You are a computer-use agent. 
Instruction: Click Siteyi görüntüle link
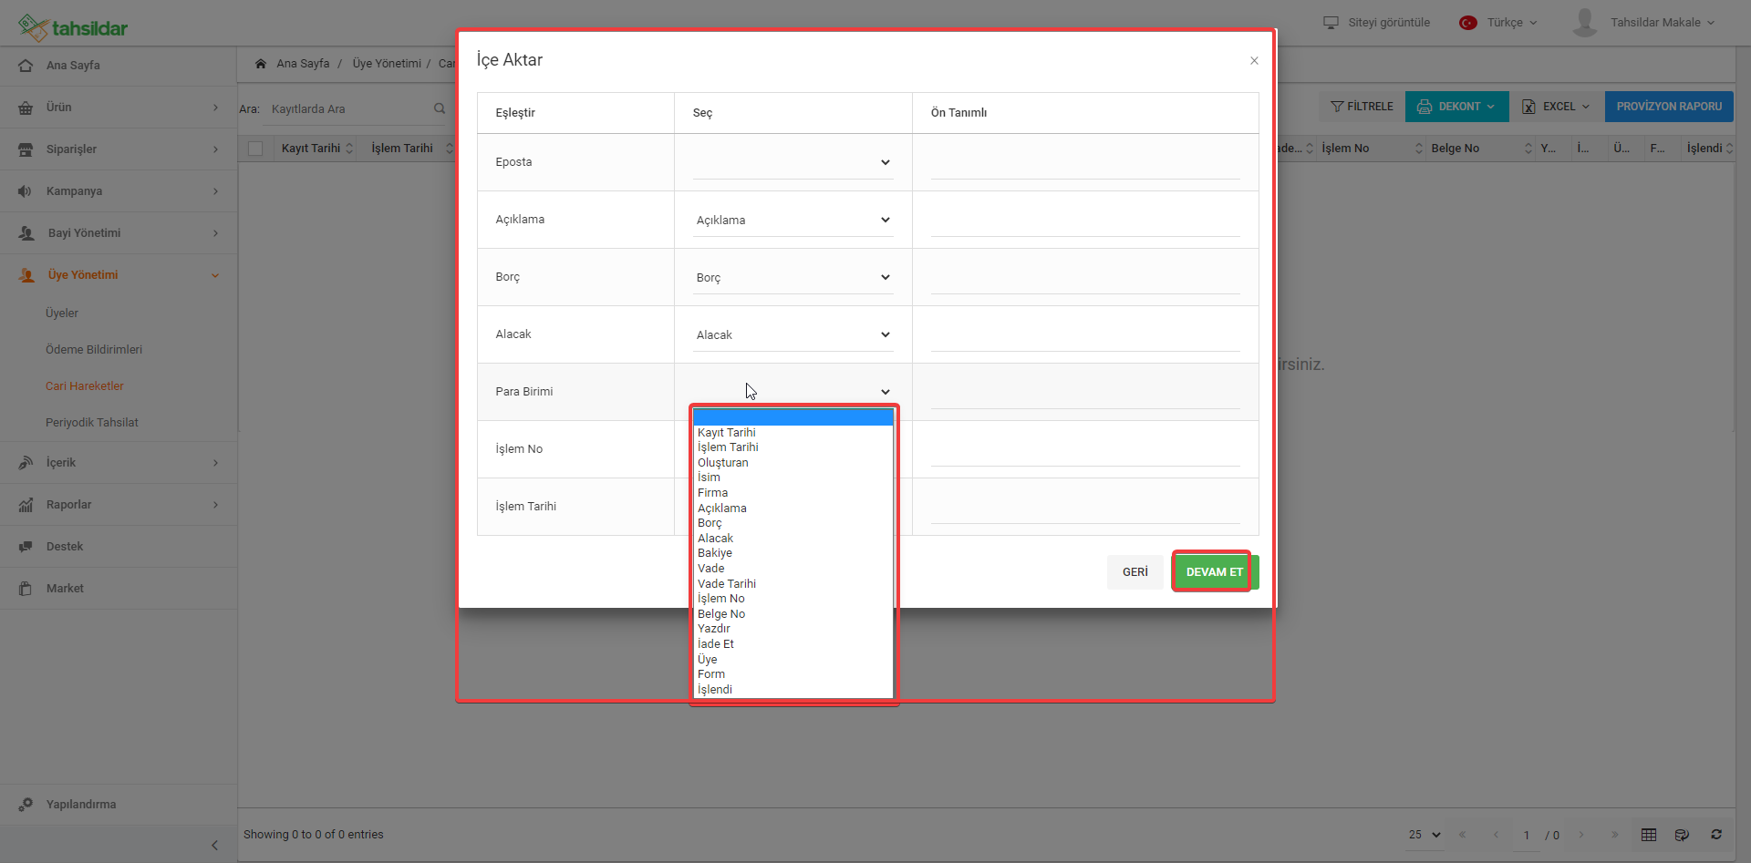1377,23
